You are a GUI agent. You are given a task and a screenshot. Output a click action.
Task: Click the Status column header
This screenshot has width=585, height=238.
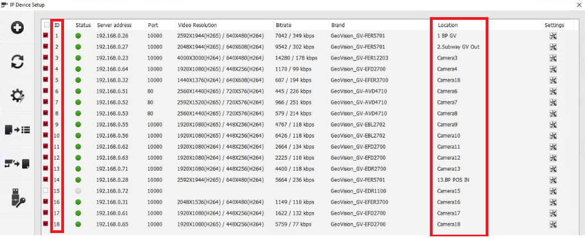pos(83,25)
